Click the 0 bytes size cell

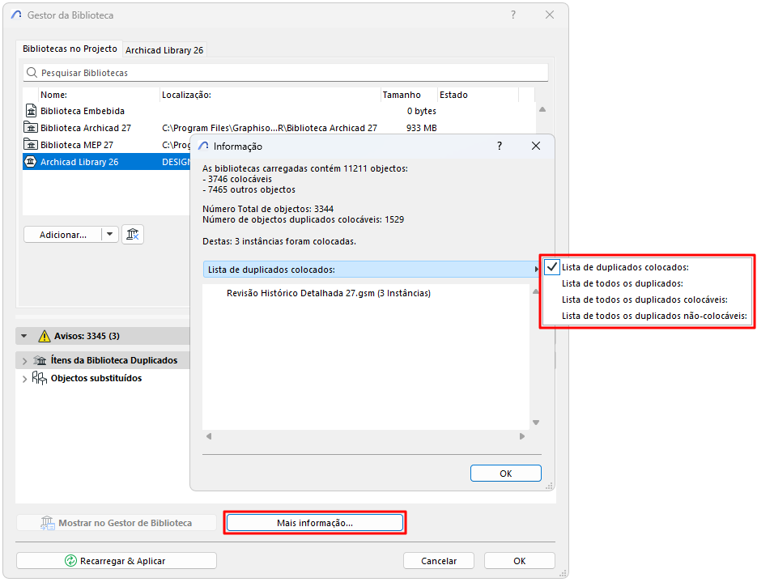pos(422,111)
